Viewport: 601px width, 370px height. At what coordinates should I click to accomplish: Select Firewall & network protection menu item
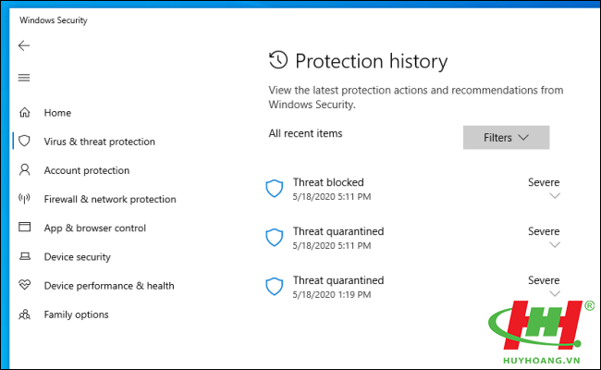pos(110,200)
